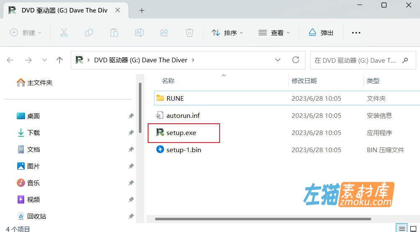Open the 新建 (New) menu
Viewport: 420px width, 232px height.
click(26, 33)
